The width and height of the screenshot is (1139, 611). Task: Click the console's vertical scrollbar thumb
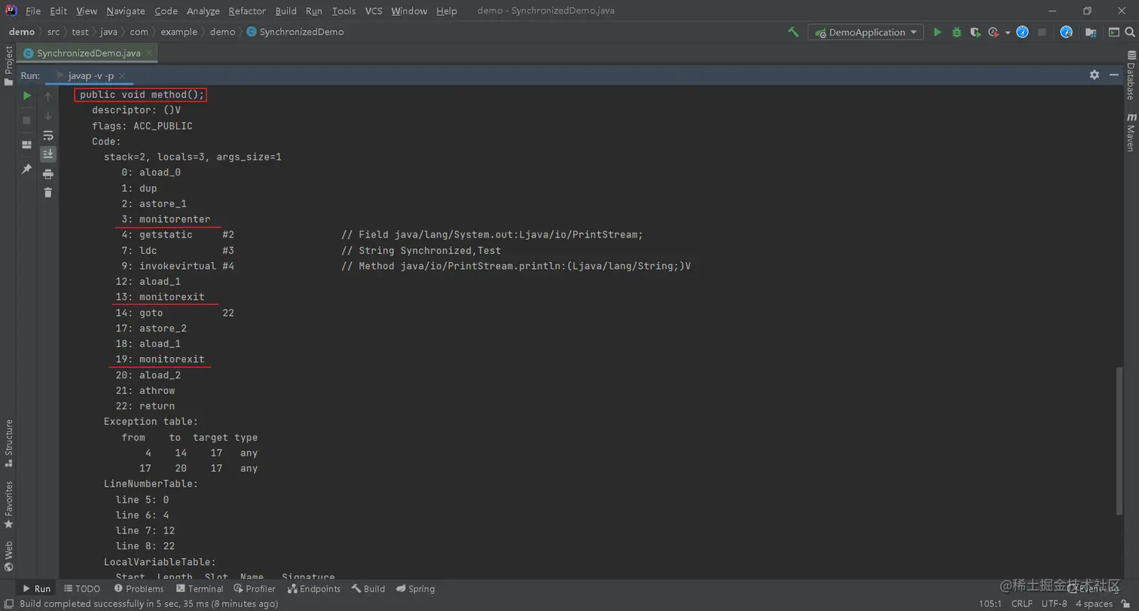(x=1119, y=441)
